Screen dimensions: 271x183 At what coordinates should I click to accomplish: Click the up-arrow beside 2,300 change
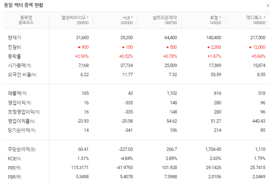tap(209, 47)
